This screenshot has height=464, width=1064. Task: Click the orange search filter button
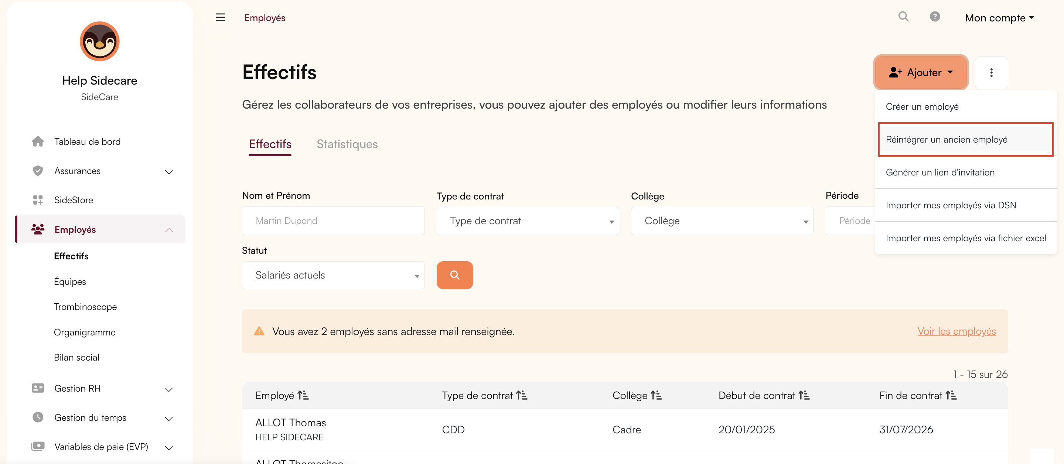tap(454, 275)
